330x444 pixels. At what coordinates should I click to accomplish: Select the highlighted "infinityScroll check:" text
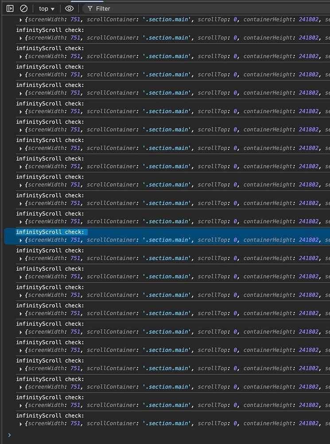[x=50, y=232]
